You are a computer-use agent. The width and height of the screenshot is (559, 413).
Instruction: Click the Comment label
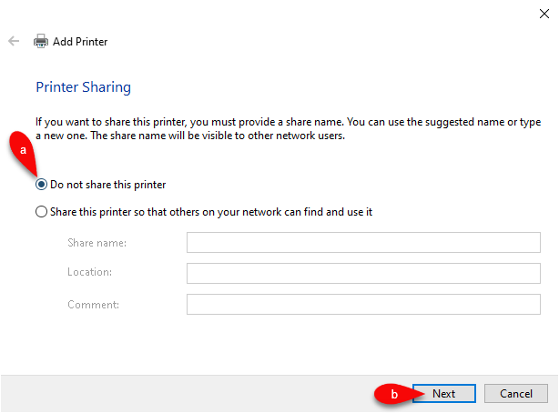pos(94,305)
